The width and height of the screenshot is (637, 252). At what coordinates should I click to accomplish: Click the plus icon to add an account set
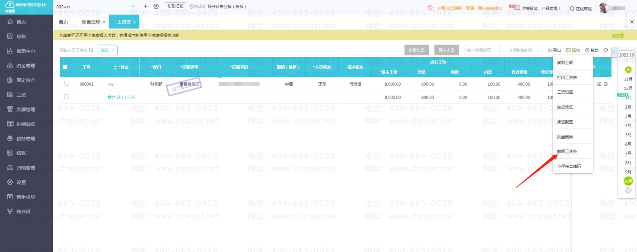point(145,6)
